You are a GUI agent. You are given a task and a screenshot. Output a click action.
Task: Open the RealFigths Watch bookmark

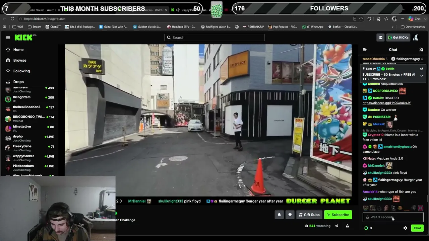coord(216,27)
